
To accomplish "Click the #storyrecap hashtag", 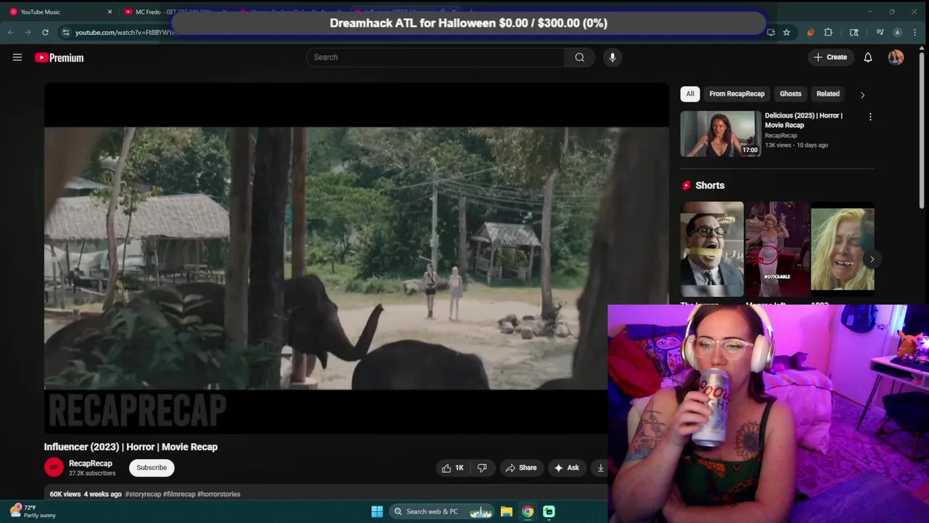I will click(x=143, y=494).
